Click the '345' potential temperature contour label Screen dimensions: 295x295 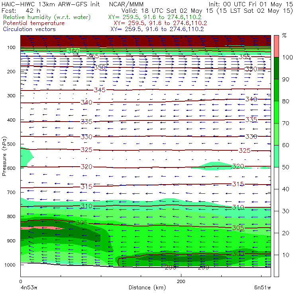[x=100, y=90]
